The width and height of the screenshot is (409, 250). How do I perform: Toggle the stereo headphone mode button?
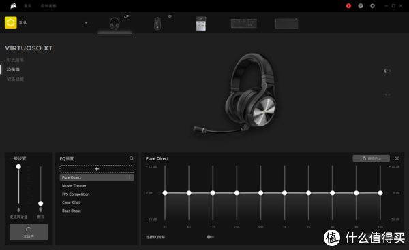pyautogui.click(x=29, y=232)
